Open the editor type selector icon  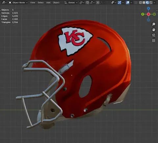click(x=4, y=3)
